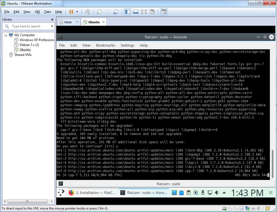This screenshot has width=277, height=212.
Task: Switch to flatcam sudo Konsole taskbar entry
Action: click(143, 193)
